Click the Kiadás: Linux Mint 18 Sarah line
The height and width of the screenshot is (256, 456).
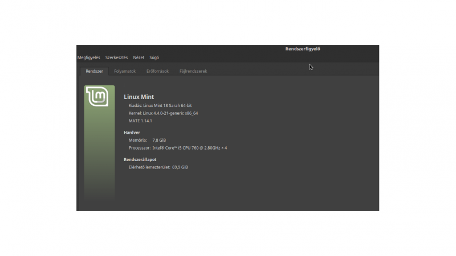(x=160, y=106)
